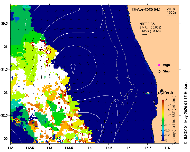The height and width of the screenshot is (152, 190).
Task: Click the magenta Argo float legend marker
Action: click(x=159, y=65)
